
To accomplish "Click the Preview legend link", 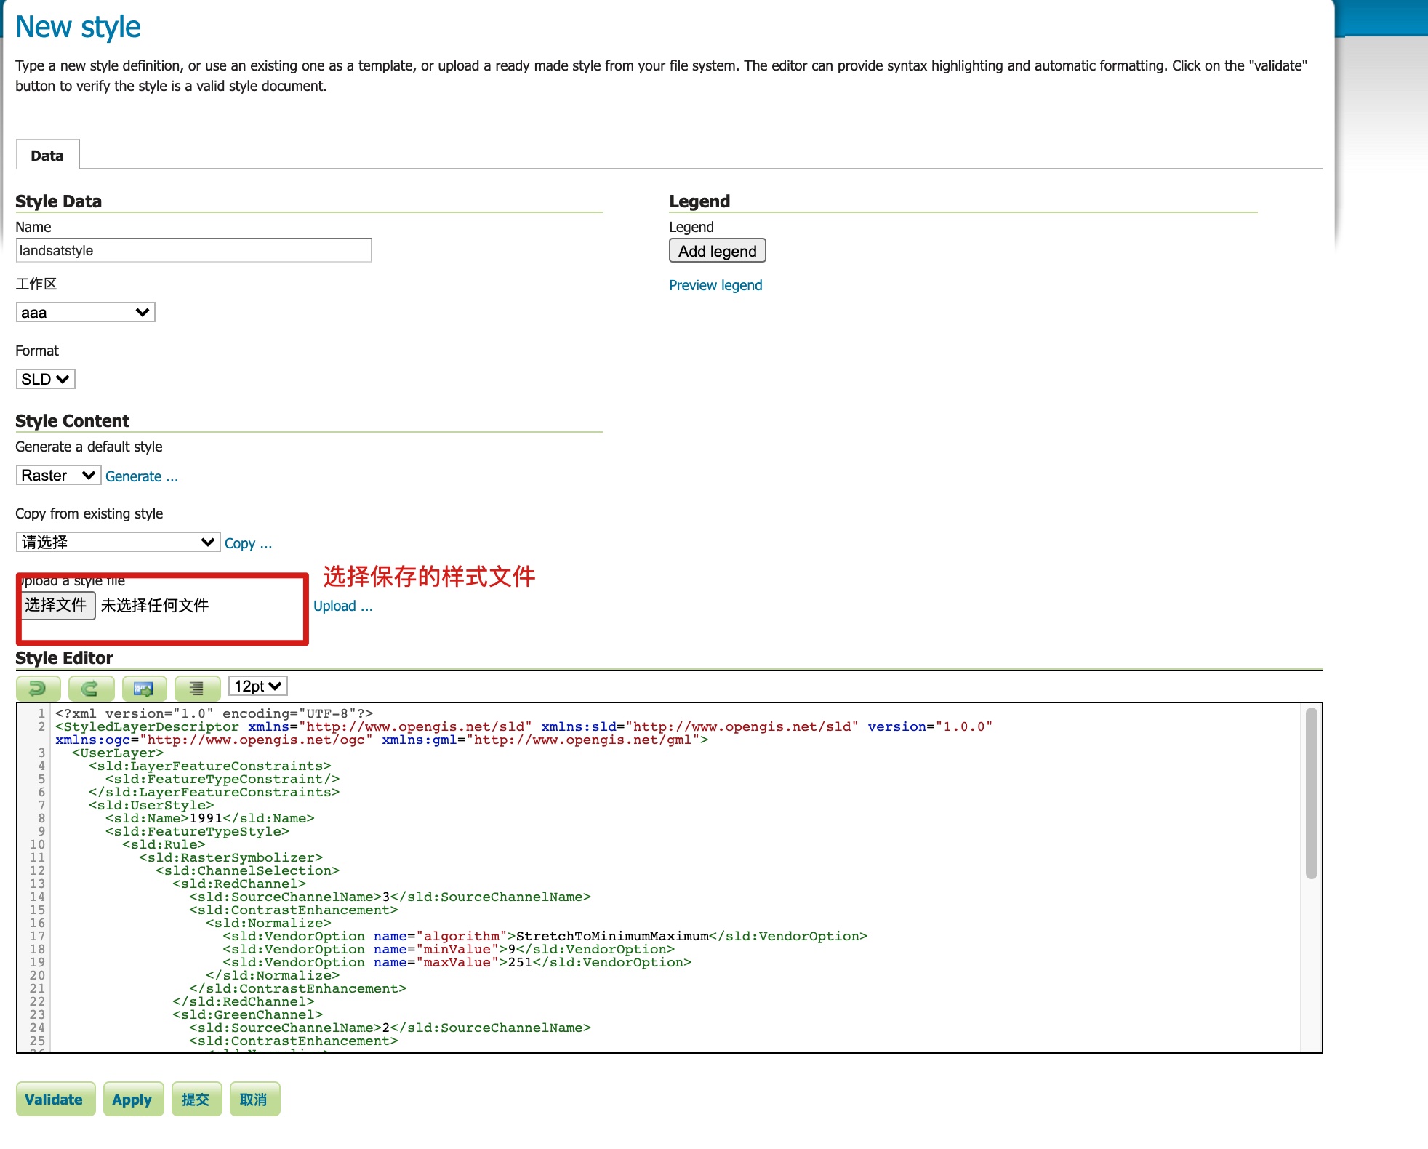I will click(715, 285).
